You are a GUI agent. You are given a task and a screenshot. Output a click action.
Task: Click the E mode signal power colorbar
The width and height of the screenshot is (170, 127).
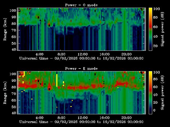[x=150, y=92]
